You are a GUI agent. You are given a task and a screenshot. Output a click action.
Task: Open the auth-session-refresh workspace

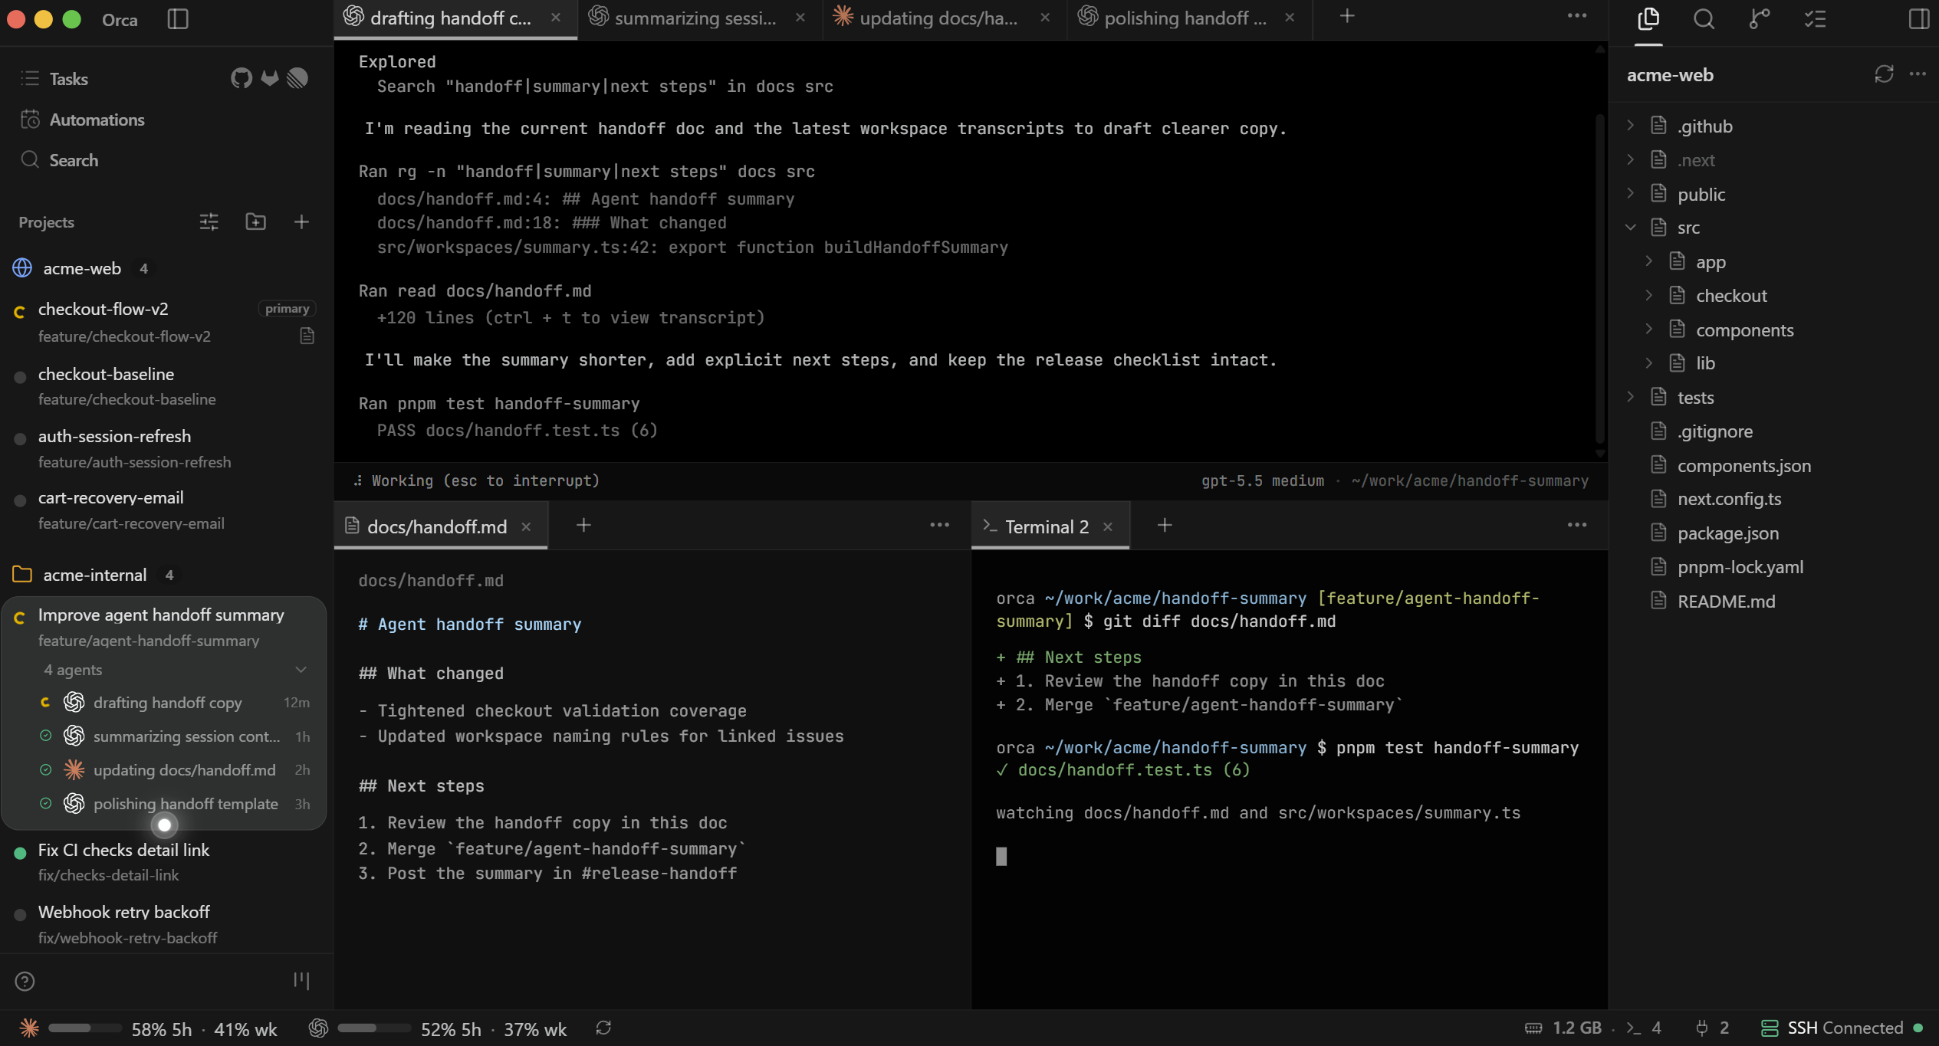pyautogui.click(x=165, y=448)
